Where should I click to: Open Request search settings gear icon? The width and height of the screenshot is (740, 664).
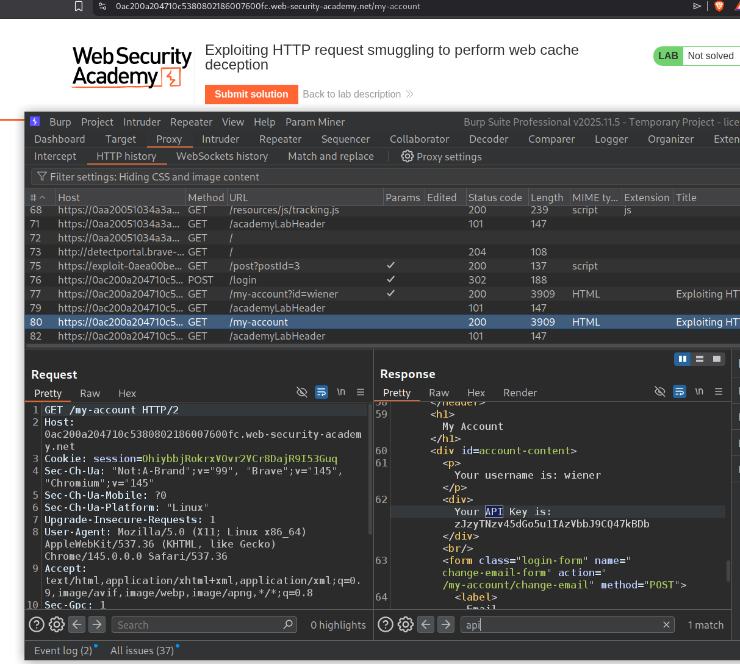pos(57,624)
